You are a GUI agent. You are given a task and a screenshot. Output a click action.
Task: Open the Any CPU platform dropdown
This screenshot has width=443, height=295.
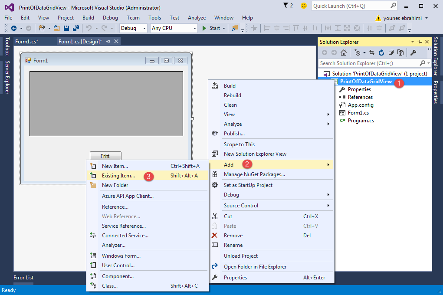(174, 28)
